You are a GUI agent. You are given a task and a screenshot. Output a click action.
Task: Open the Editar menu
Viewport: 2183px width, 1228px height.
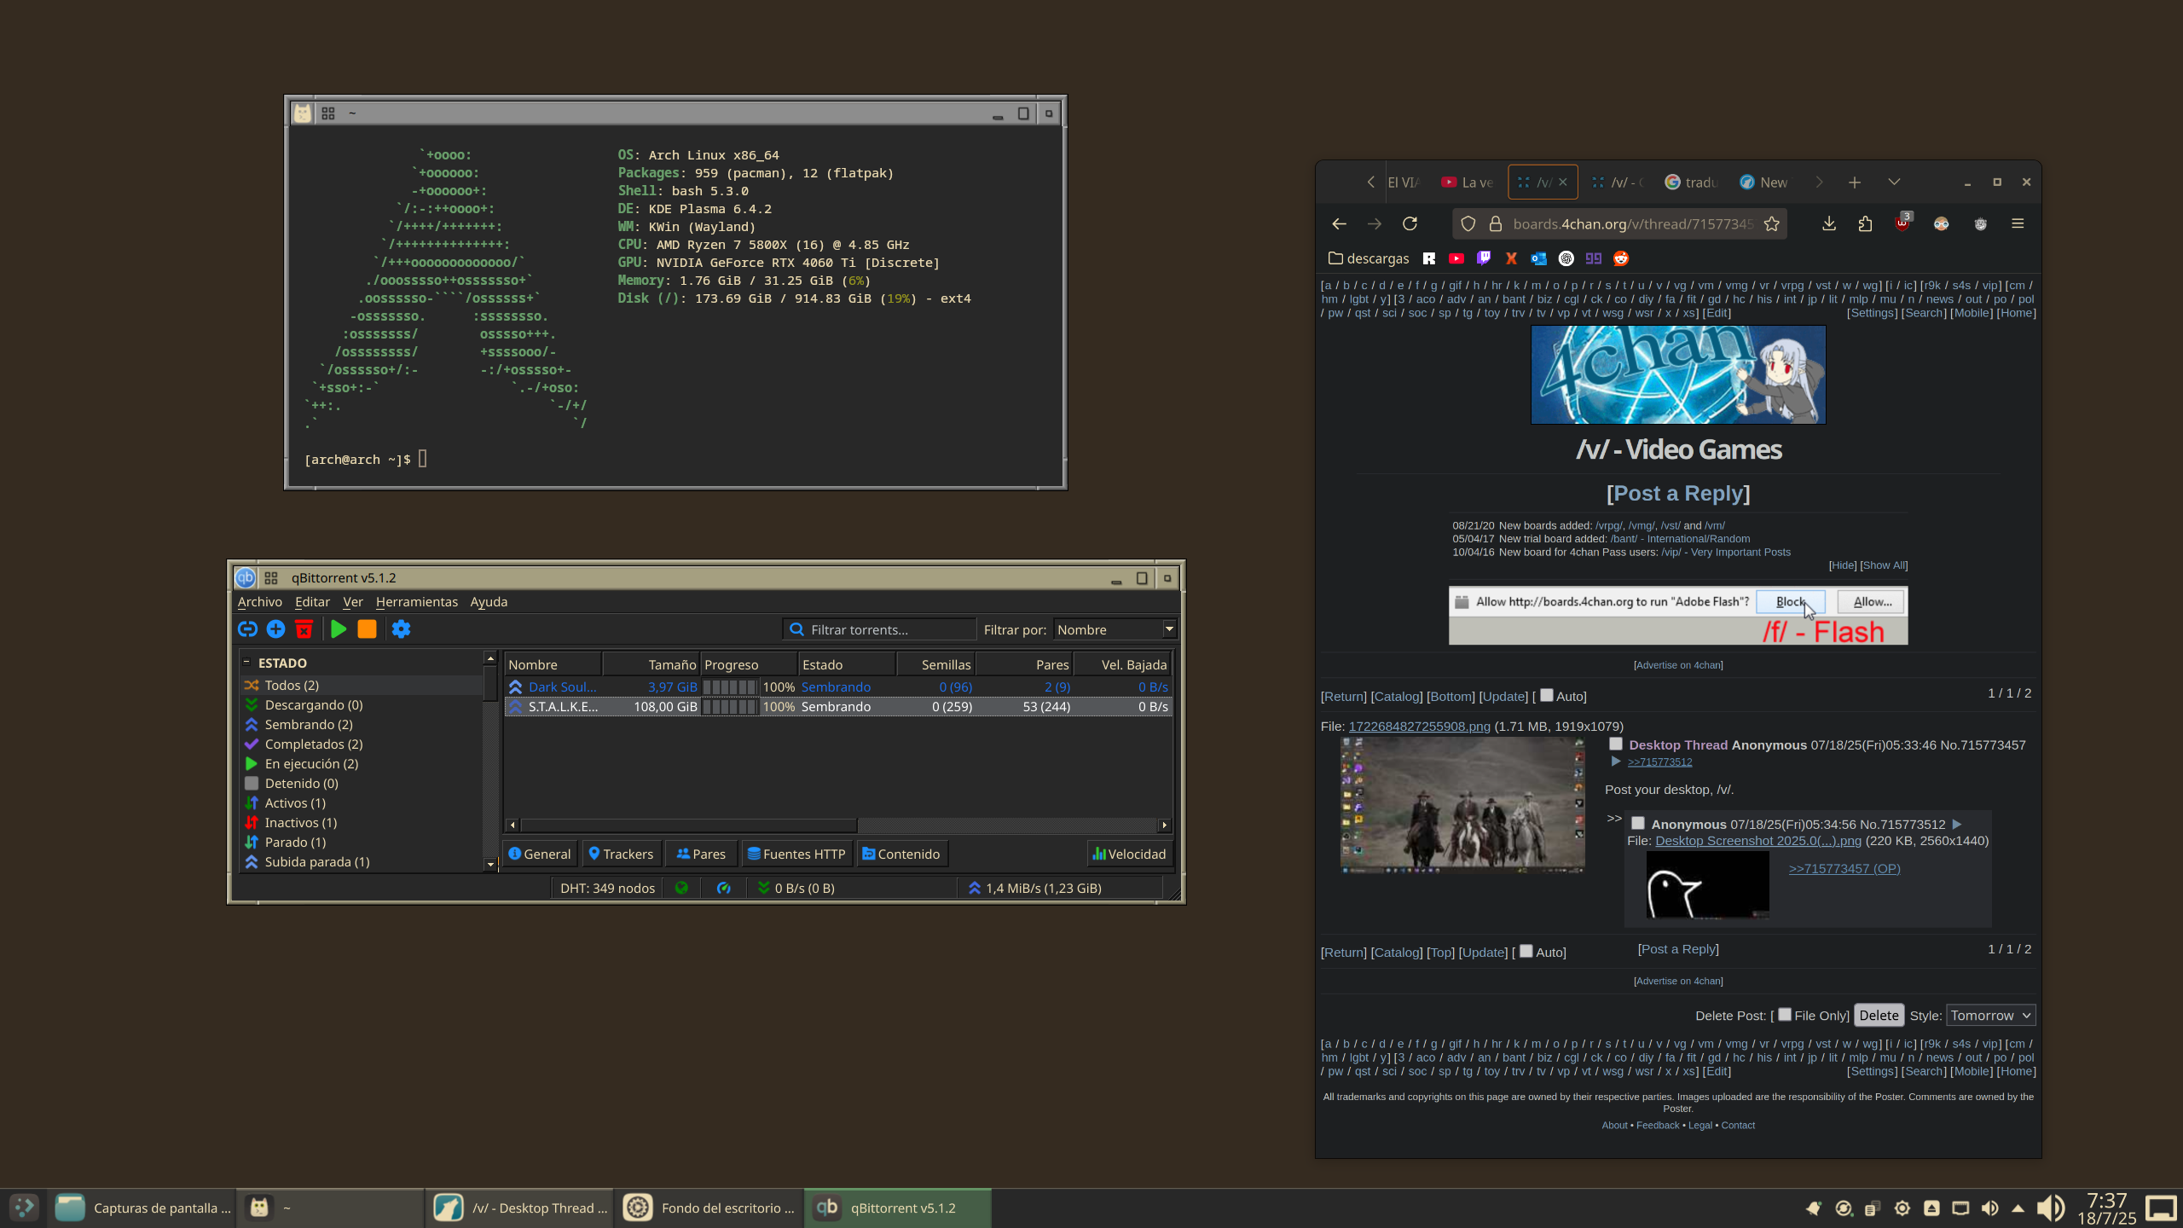pos(312,602)
